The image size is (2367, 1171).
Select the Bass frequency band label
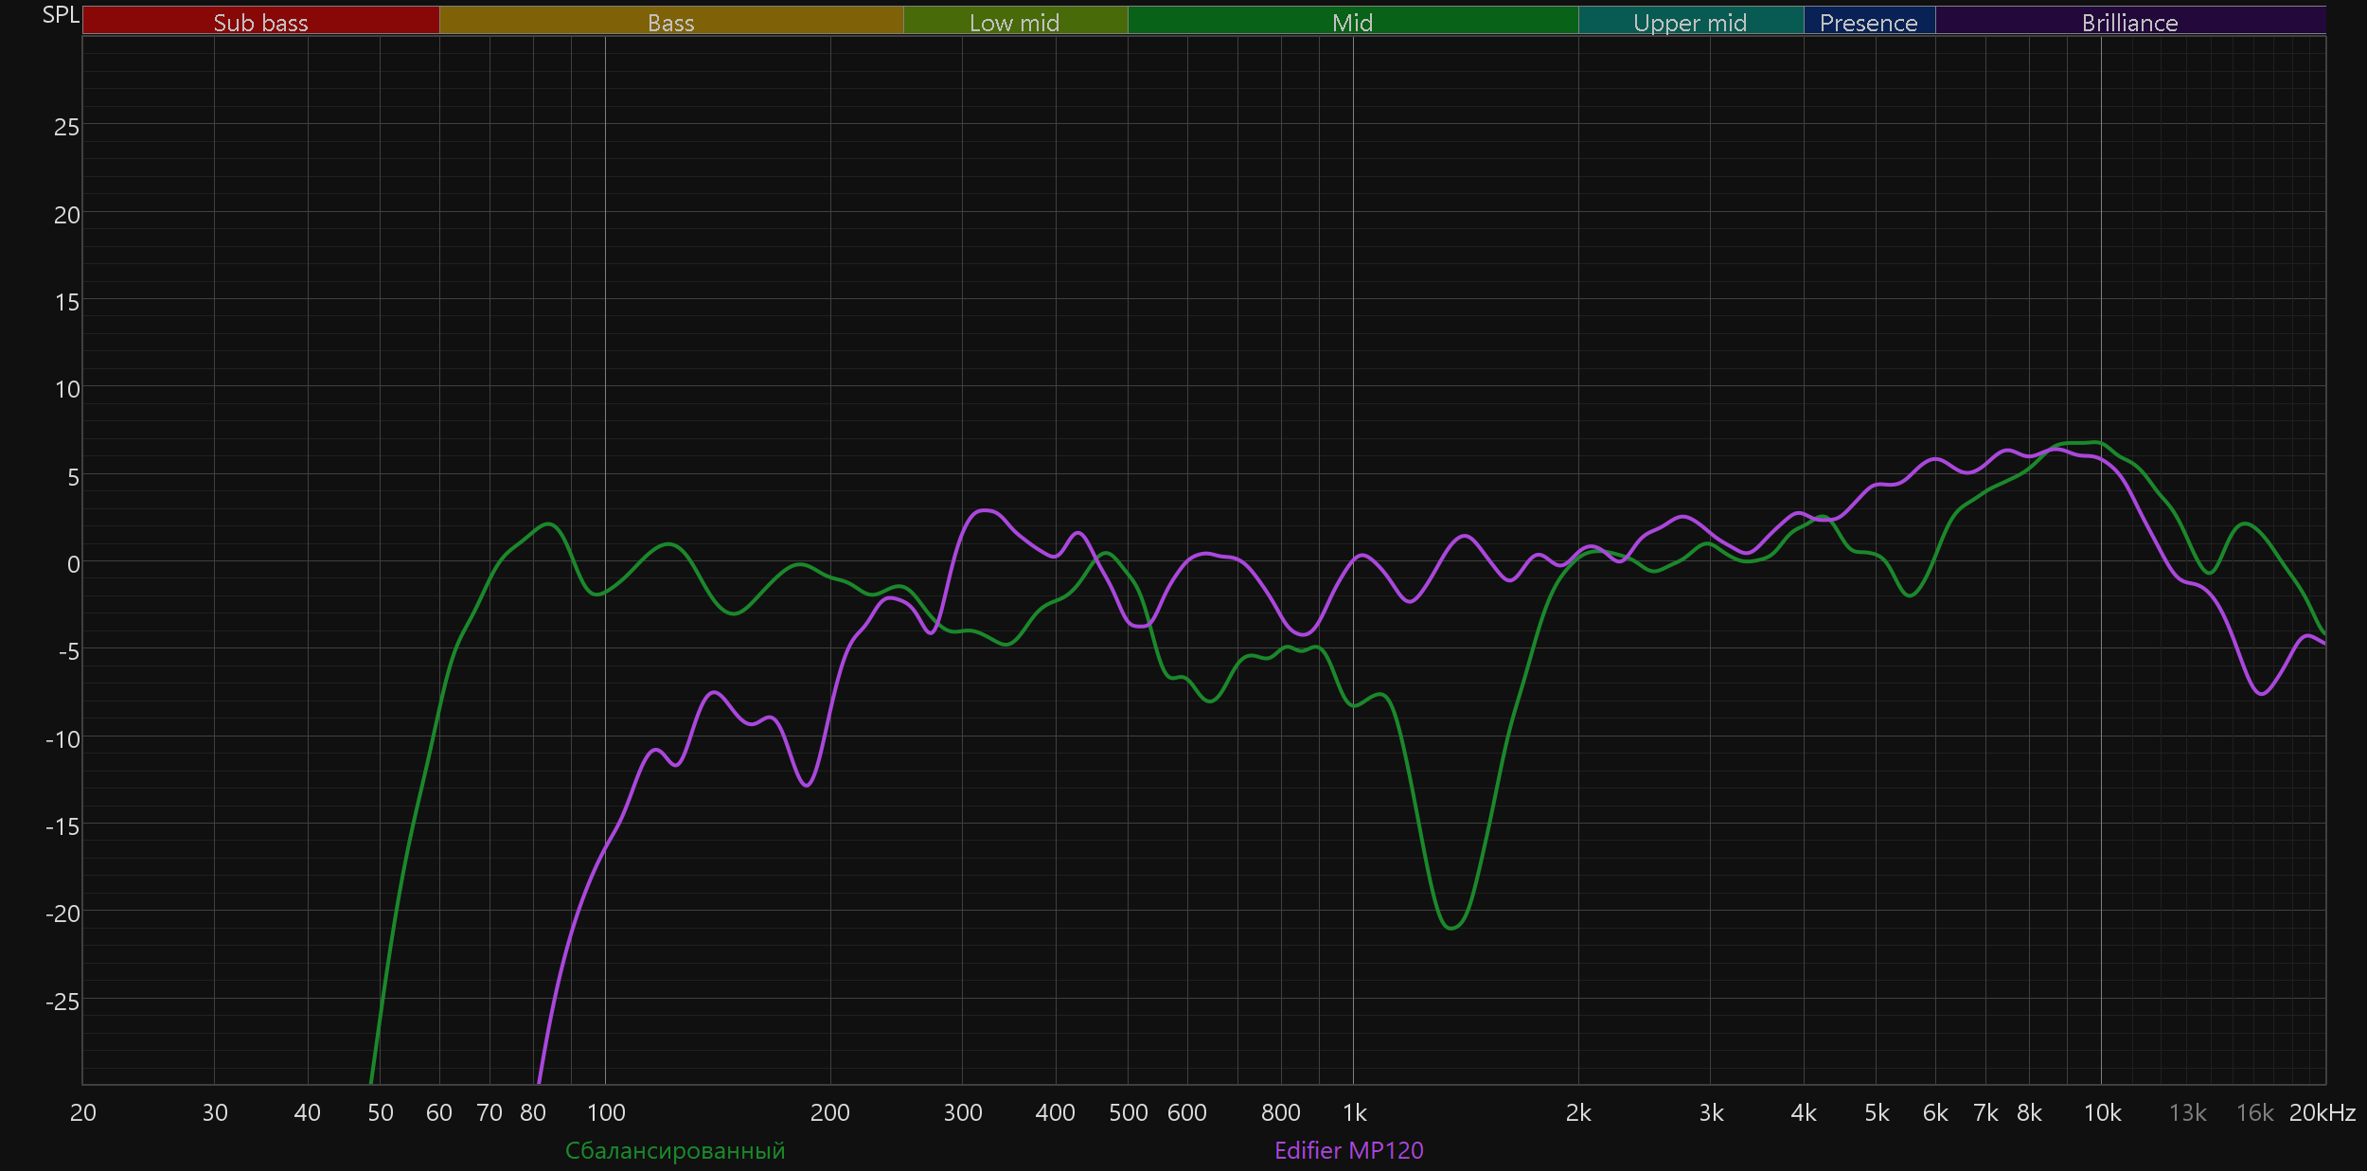[670, 22]
